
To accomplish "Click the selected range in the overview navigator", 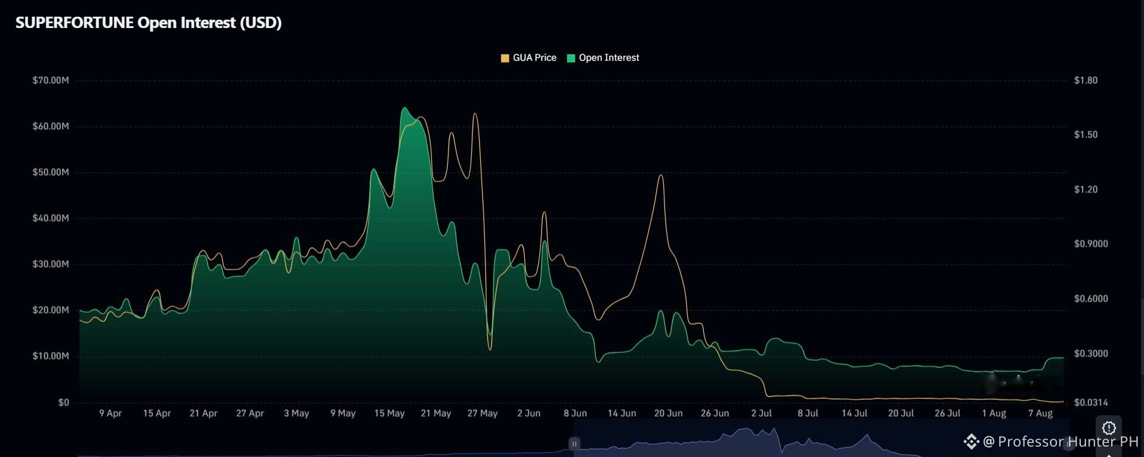I will tap(821, 438).
